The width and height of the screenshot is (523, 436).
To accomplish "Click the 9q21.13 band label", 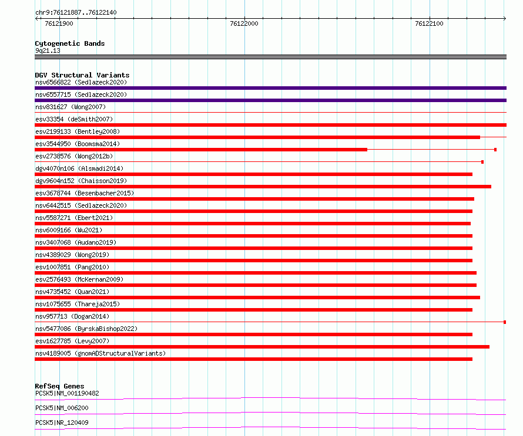I will pyautogui.click(x=48, y=50).
